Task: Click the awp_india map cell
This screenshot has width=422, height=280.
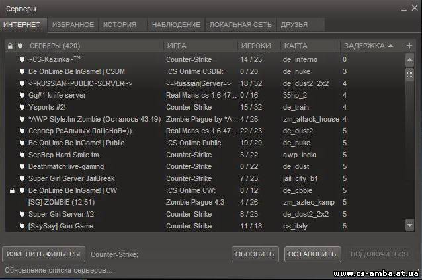Action: pyautogui.click(x=299, y=155)
